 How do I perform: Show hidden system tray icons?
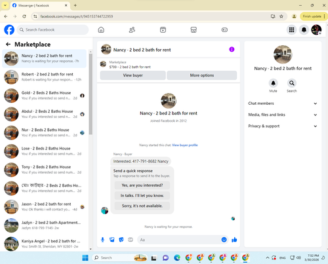click(267, 258)
